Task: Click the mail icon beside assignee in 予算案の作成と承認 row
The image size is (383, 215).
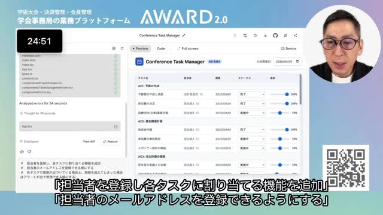Action: (x=201, y=94)
